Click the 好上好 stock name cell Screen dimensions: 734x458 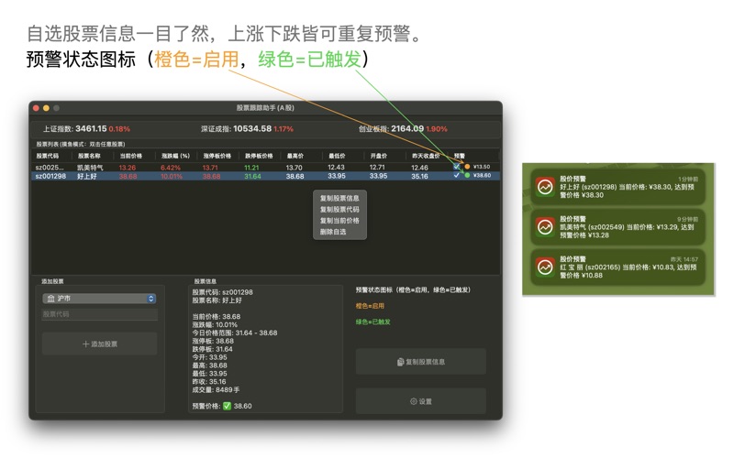pyautogui.click(x=87, y=176)
